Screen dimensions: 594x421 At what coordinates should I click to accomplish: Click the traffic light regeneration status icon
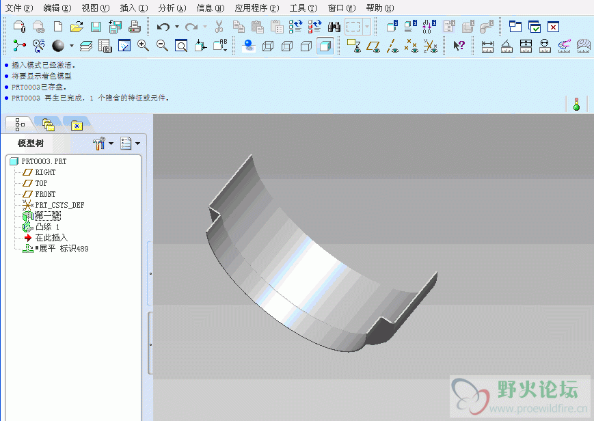[577, 104]
